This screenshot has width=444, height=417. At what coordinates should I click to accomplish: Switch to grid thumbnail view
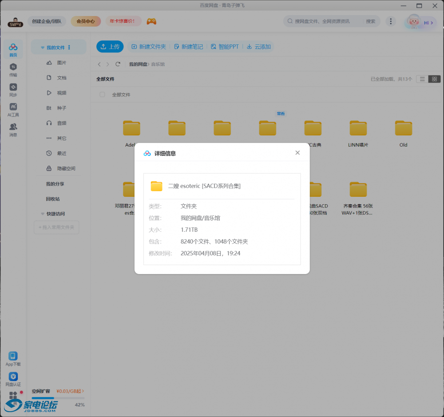point(435,79)
